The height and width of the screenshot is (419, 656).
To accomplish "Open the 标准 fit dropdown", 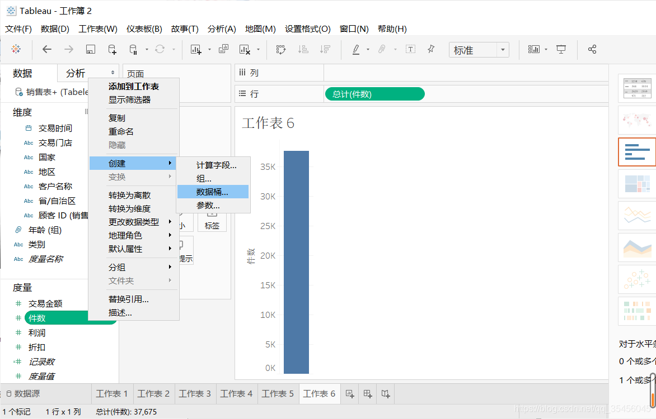I will click(503, 50).
